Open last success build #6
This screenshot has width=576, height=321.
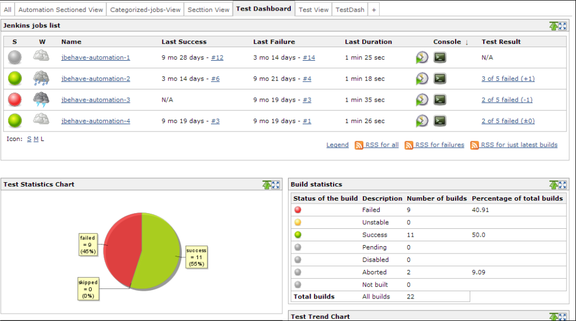(x=215, y=79)
